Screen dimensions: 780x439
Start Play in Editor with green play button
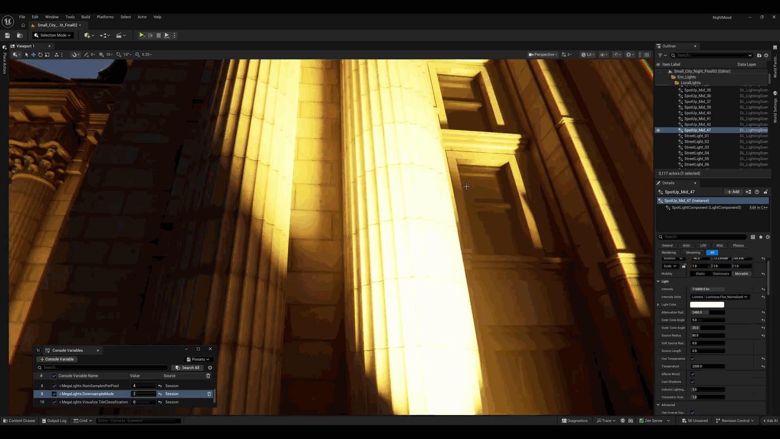point(141,35)
